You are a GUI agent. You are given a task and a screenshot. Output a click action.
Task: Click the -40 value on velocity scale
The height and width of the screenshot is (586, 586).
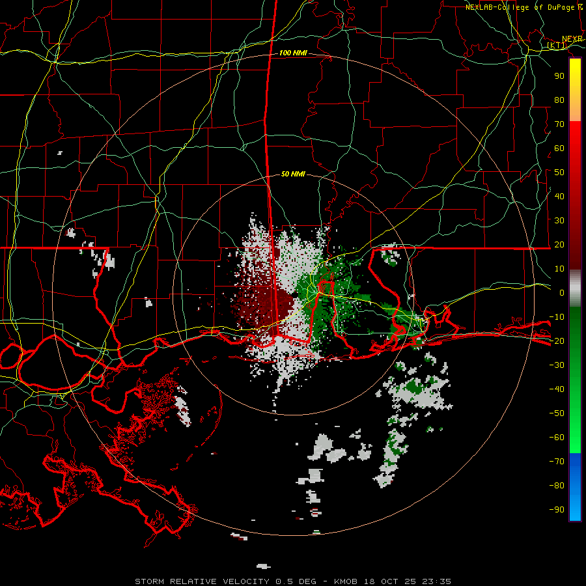[x=557, y=389]
